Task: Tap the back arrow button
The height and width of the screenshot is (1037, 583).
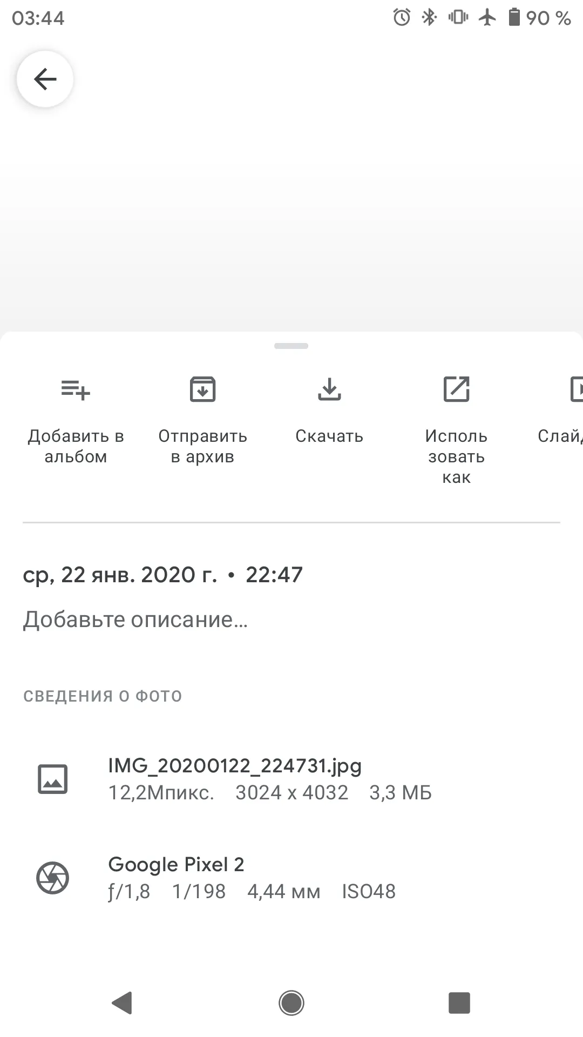Action: pos(45,79)
